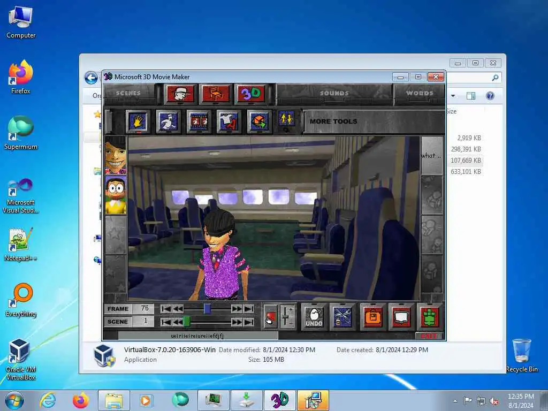Click the Undo egg button
Viewport: 548px width, 411px height.
314,317
